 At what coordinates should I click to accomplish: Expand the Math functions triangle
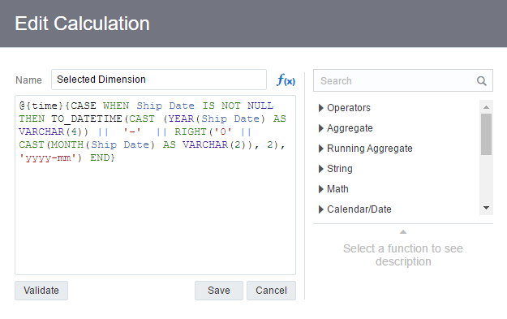pos(320,189)
